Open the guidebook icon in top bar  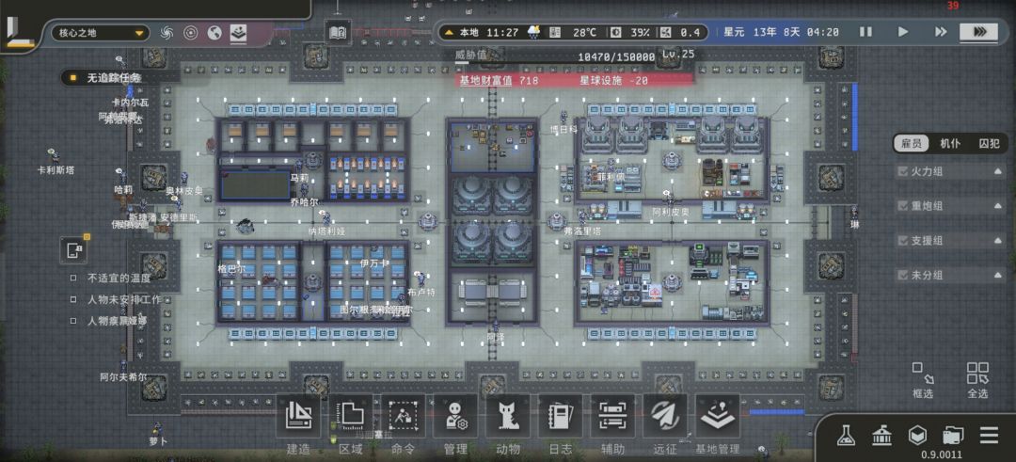(x=339, y=32)
